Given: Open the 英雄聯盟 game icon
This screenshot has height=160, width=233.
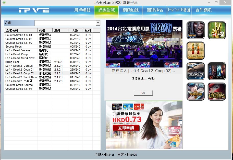Looking at the screenshot, I should [195, 92].
